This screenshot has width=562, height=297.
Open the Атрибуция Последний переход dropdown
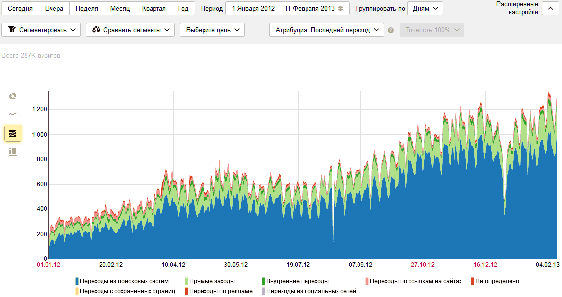326,29
